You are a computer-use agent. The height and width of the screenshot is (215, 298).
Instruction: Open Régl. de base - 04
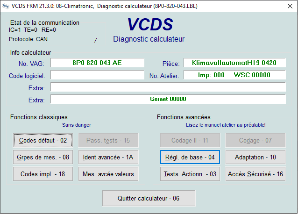[x=190, y=157]
